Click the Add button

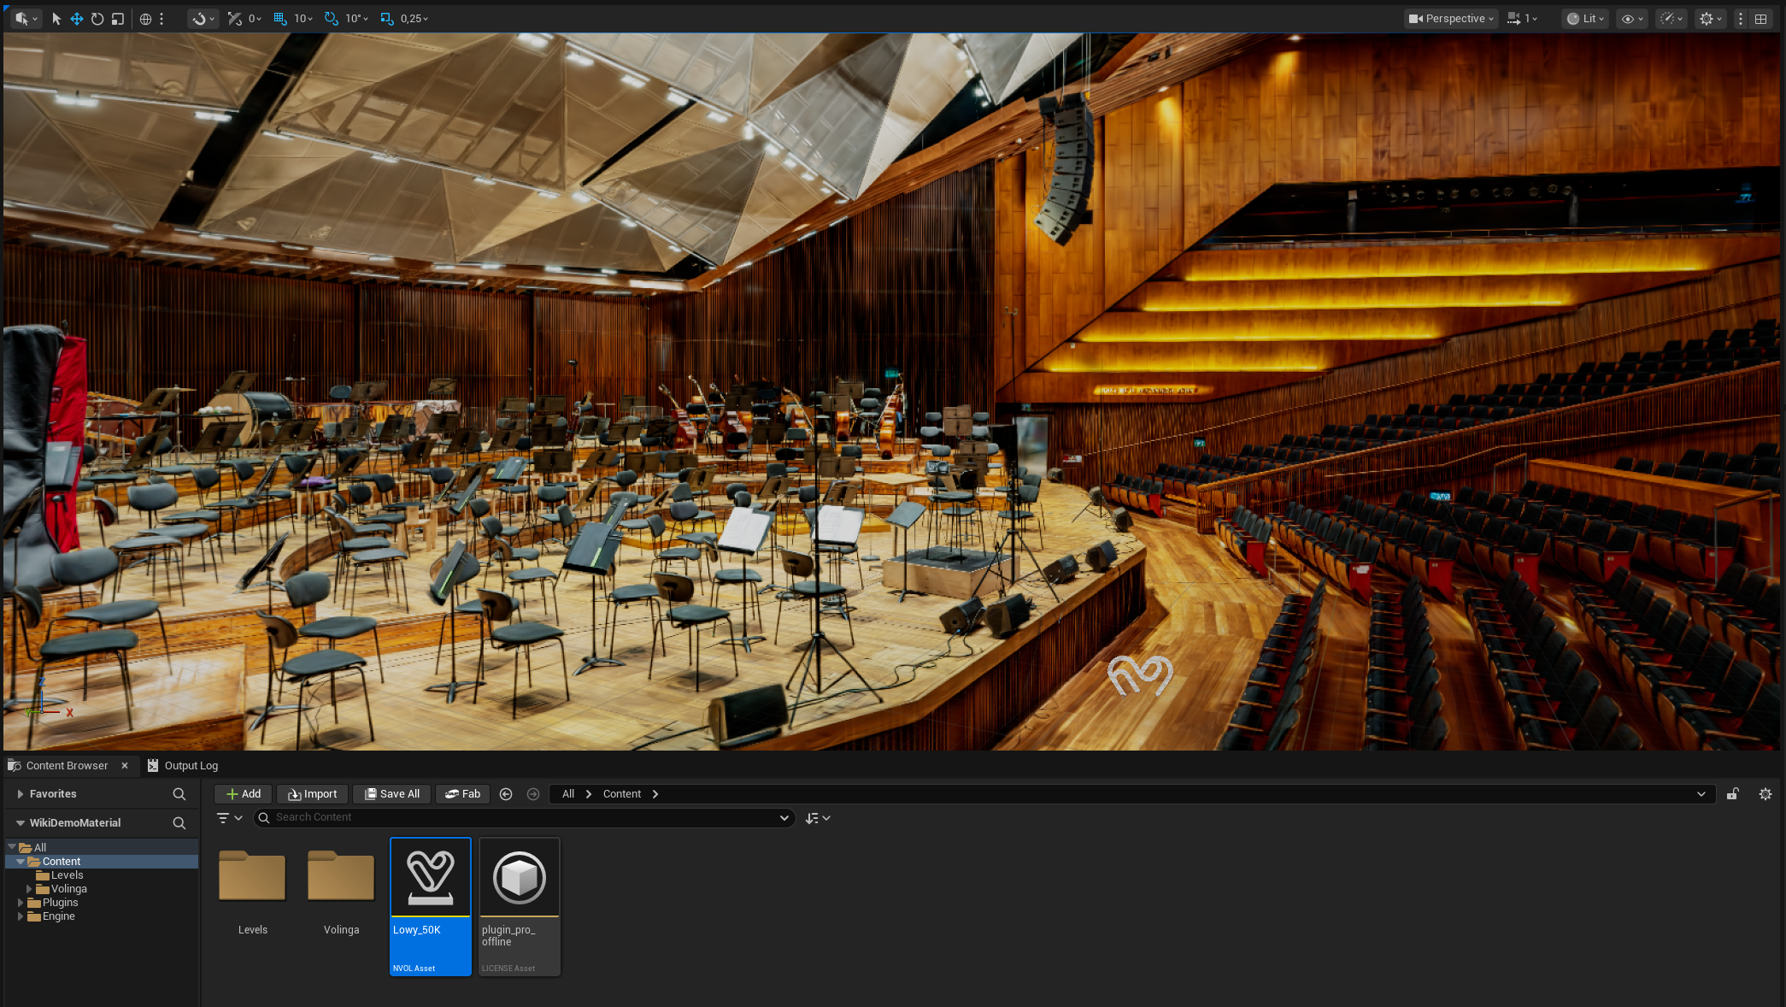[x=244, y=794]
